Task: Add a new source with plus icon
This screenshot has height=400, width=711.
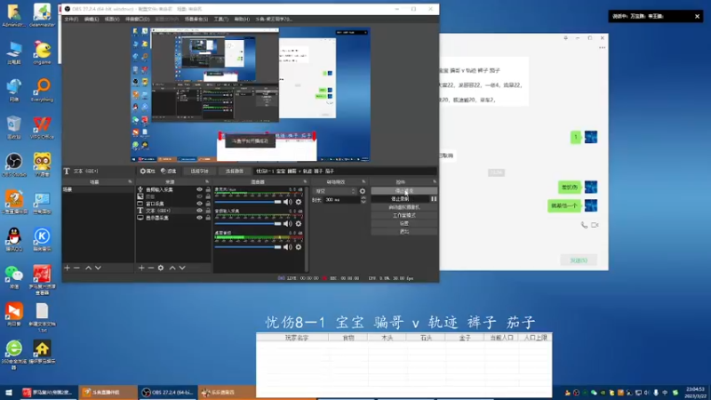Action: tap(141, 268)
